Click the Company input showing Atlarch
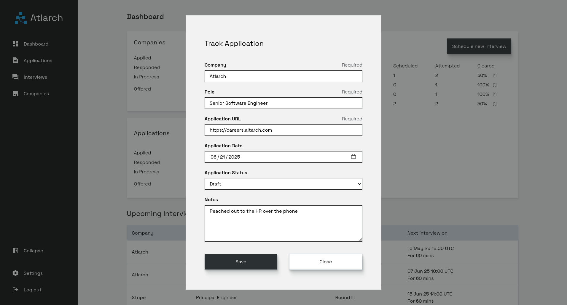 (283, 76)
